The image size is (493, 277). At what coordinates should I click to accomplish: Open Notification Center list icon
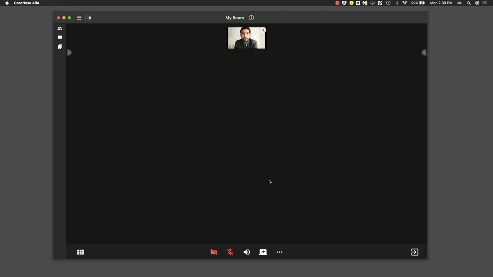[x=485, y=3]
